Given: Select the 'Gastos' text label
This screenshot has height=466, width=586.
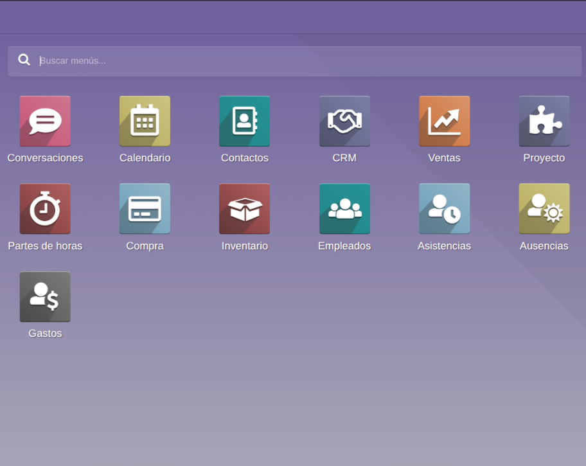Looking at the screenshot, I should (x=45, y=334).
